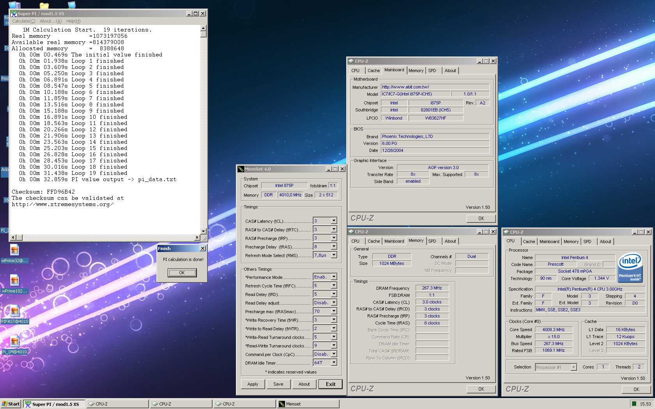Click the MemSet 4.0 title bar icon

point(241,169)
